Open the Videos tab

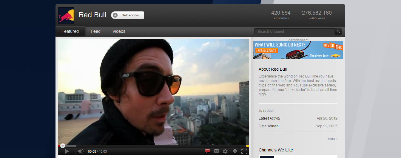119,31
